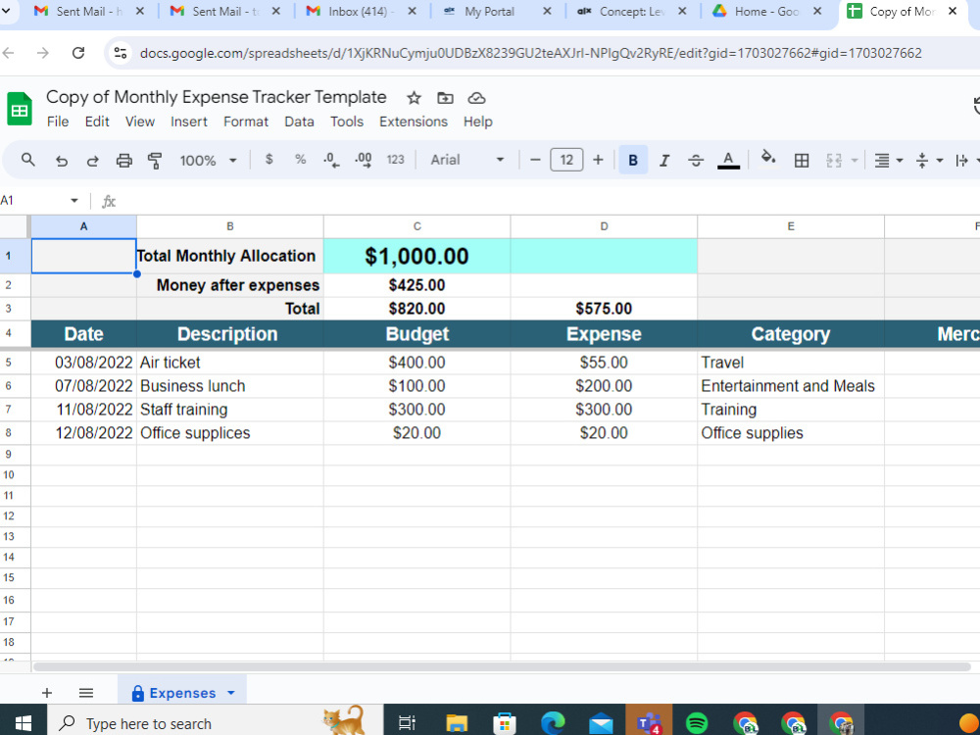
Task: Star the spreadsheet document
Action: pos(414,98)
